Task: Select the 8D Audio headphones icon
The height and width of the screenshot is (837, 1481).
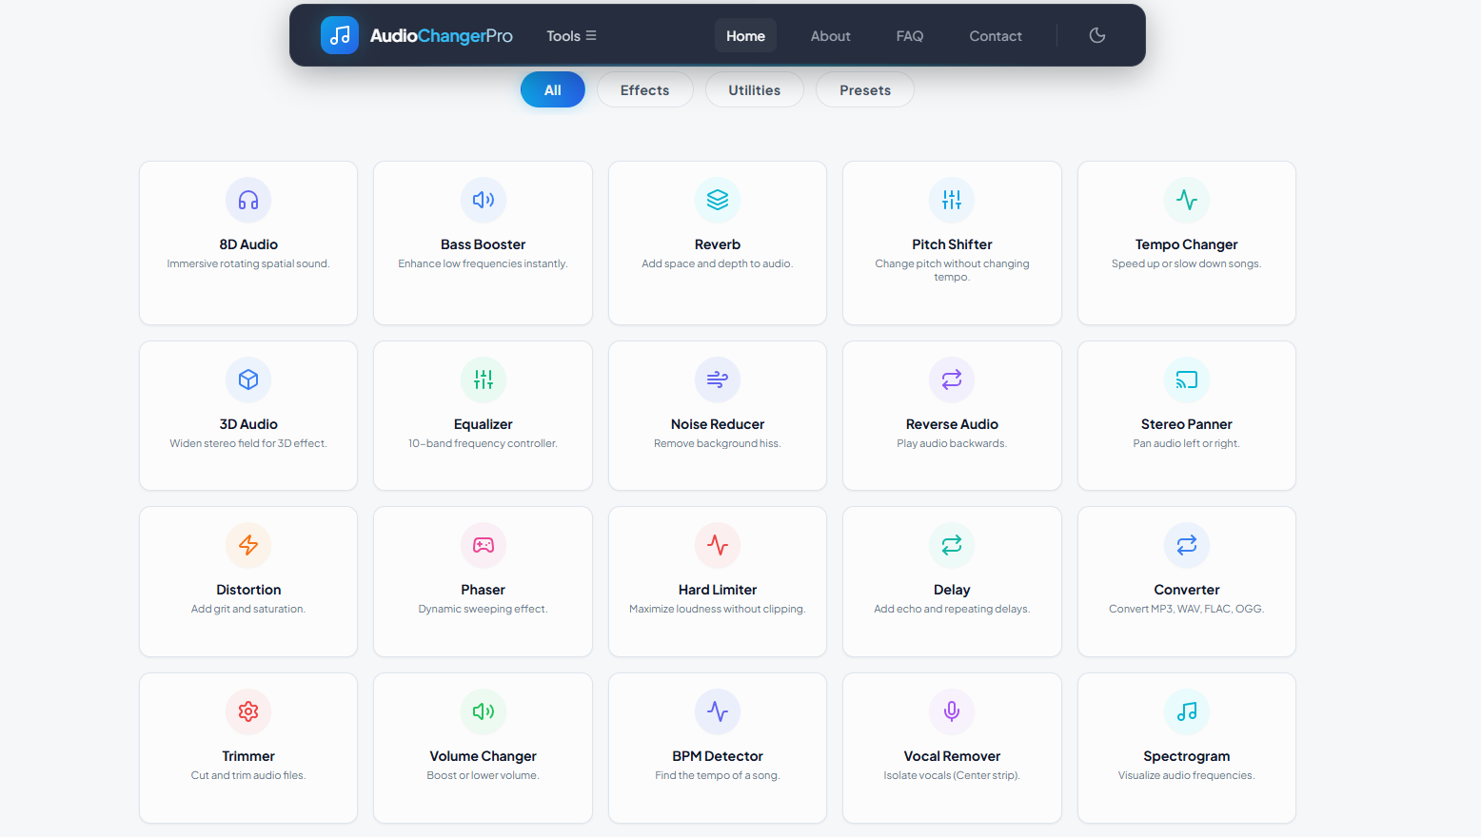Action: coord(248,200)
